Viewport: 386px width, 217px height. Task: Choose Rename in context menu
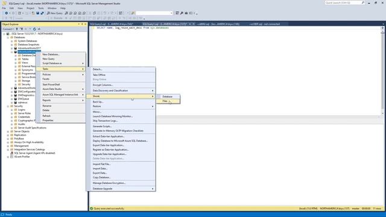[61, 106]
